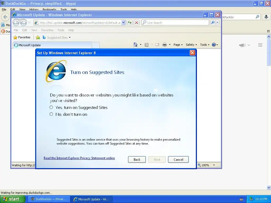Click the DuckDuckGo megaphone icon
The width and height of the screenshot is (271, 203).
(242, 45)
